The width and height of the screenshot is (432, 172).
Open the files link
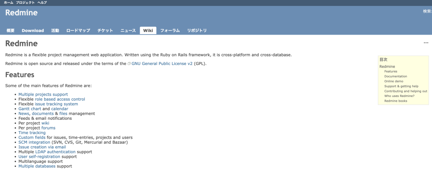(x=63, y=113)
